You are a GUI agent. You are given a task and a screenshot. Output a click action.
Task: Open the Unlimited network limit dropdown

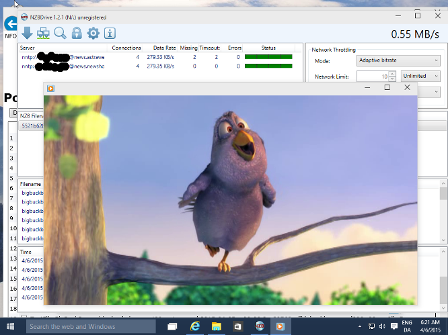point(420,76)
